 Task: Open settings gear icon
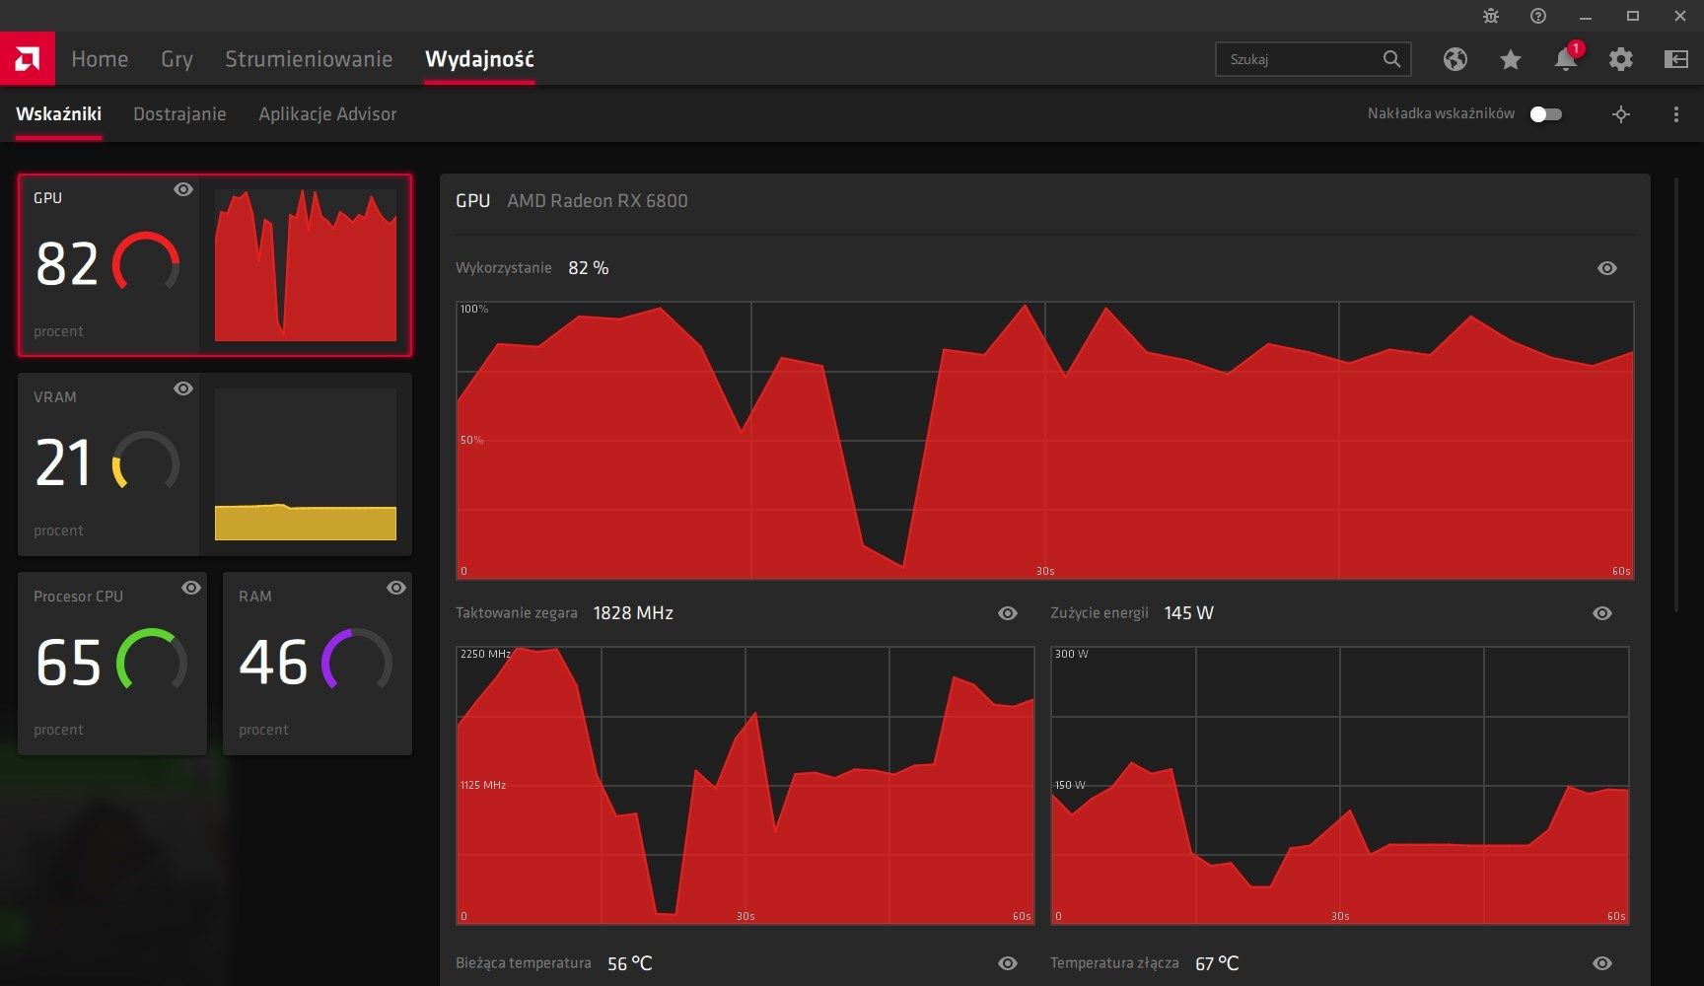click(x=1621, y=59)
